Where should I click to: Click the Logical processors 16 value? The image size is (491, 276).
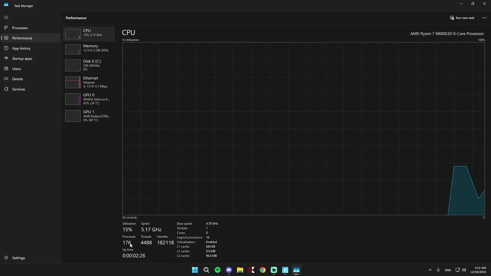(x=208, y=237)
